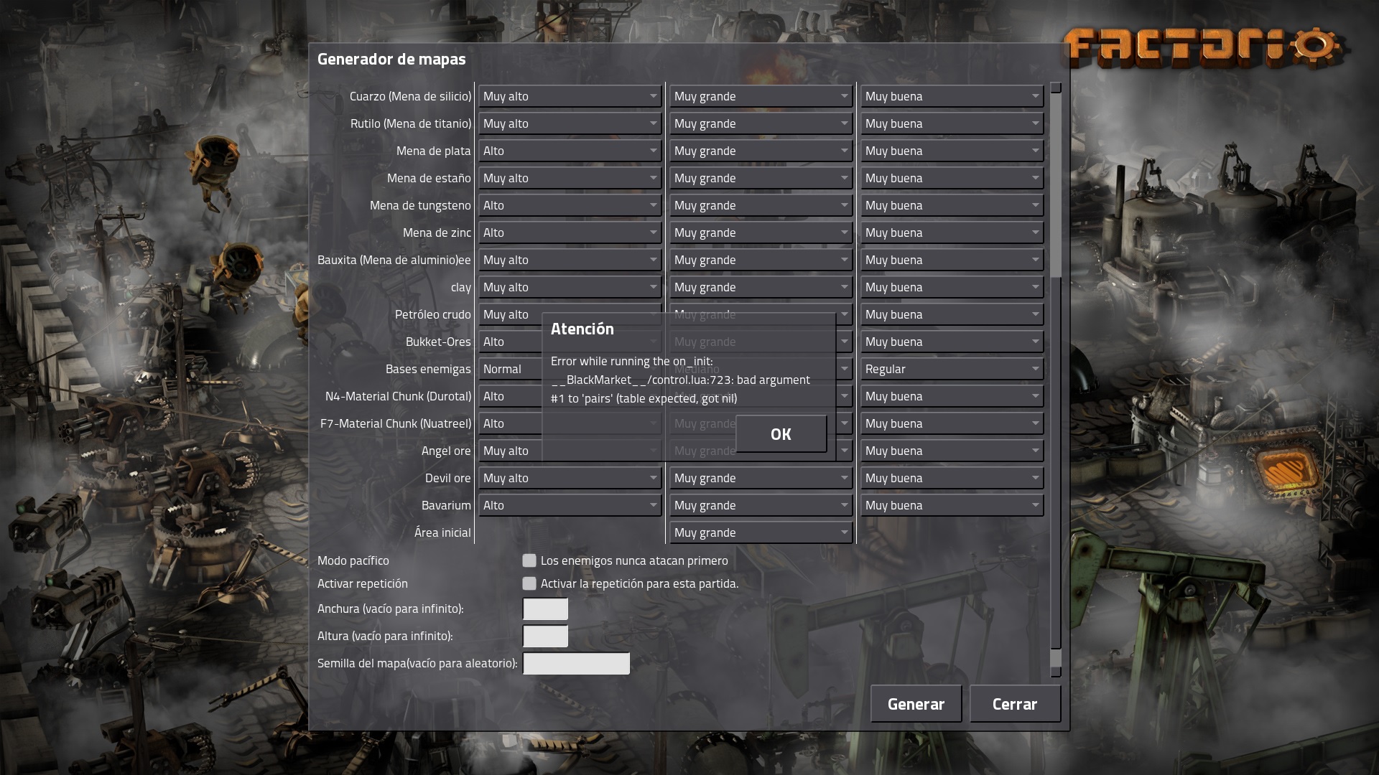Focus the Altura height input field

[x=545, y=636]
